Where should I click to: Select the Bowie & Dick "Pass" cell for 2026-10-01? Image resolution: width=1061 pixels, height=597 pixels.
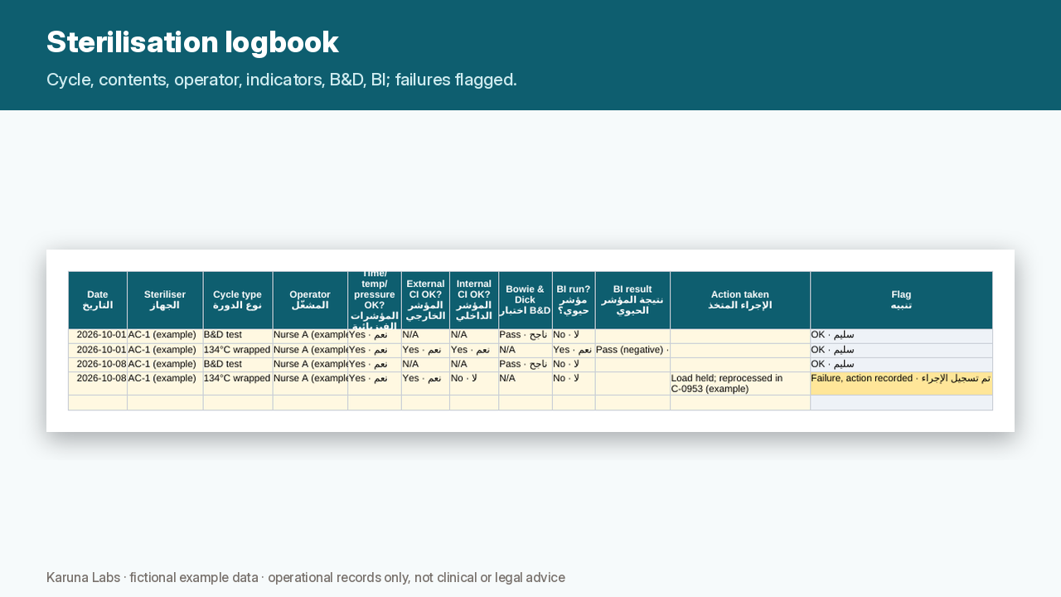point(526,336)
